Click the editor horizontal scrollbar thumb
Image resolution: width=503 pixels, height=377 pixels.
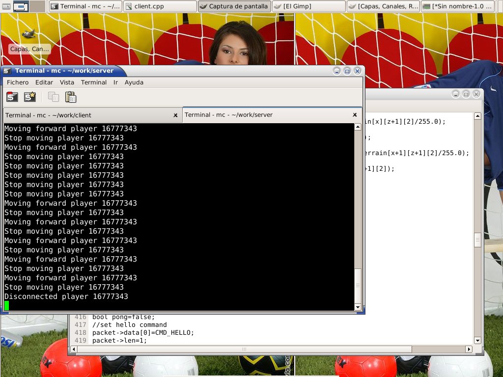[x=245, y=349]
